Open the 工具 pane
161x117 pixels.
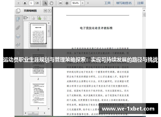click(x=107, y=3)
